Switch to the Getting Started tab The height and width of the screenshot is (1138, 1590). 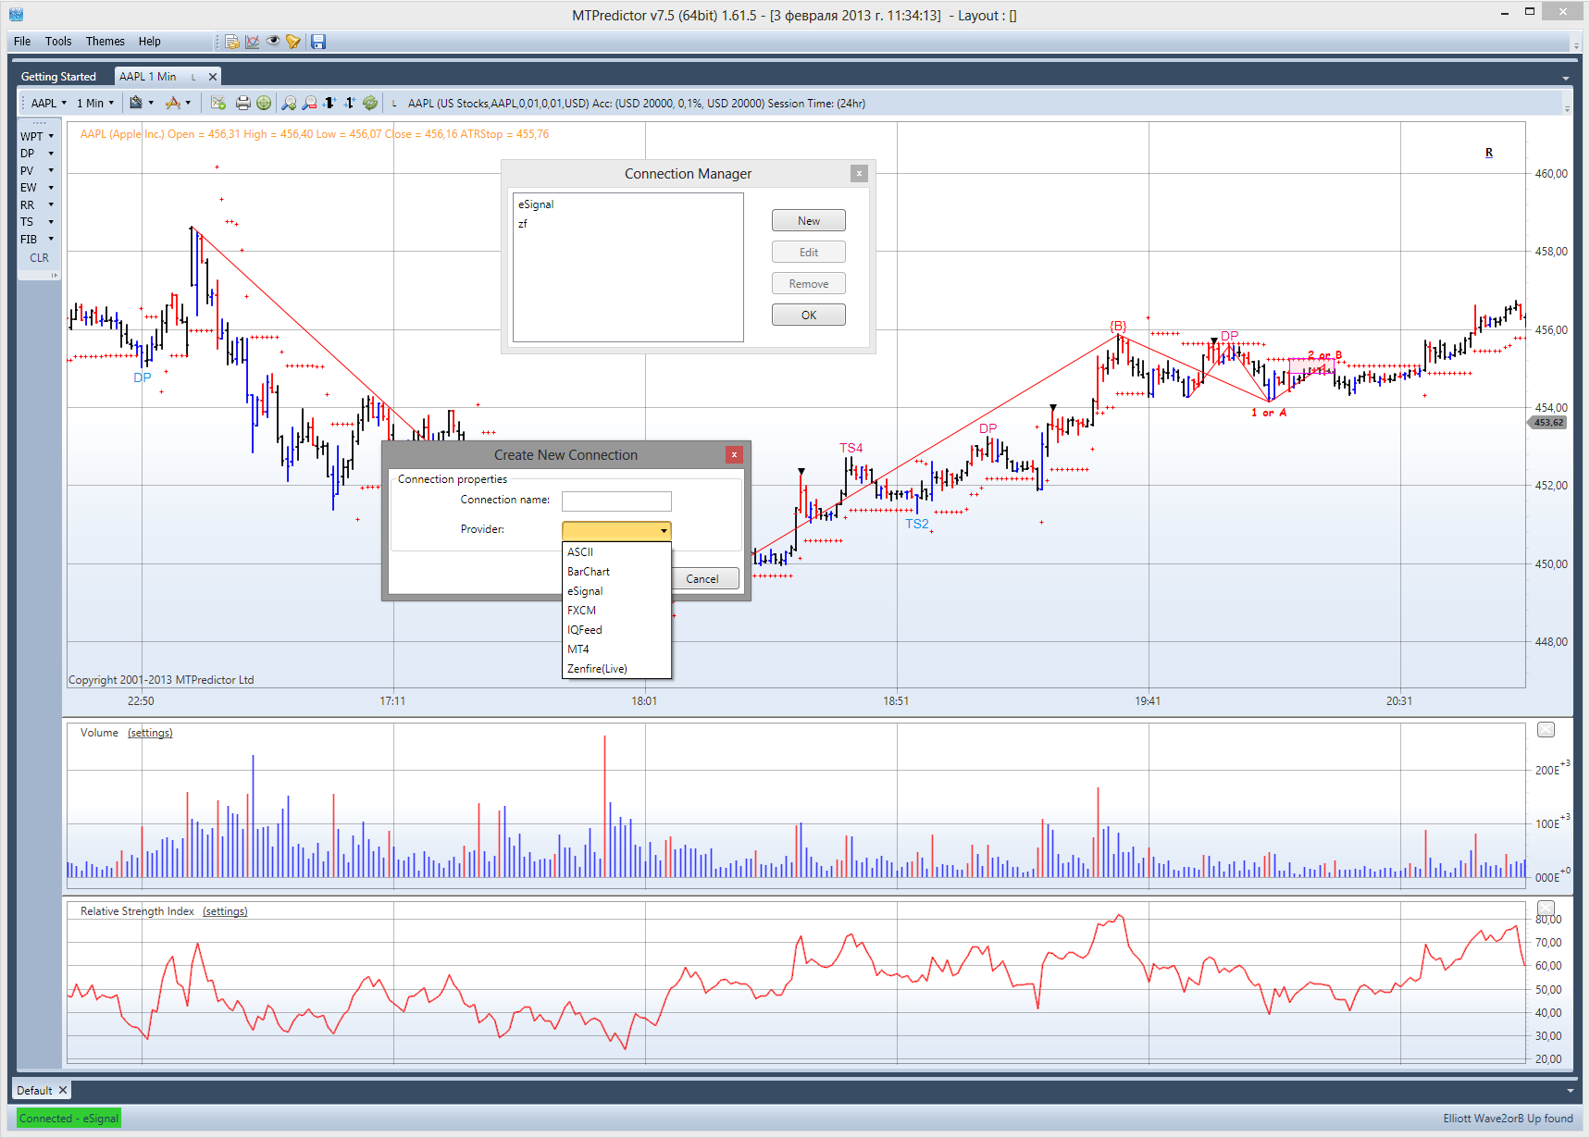pos(58,77)
